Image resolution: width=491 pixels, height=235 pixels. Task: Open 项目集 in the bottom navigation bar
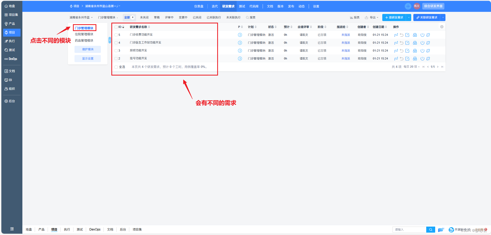click(x=137, y=229)
